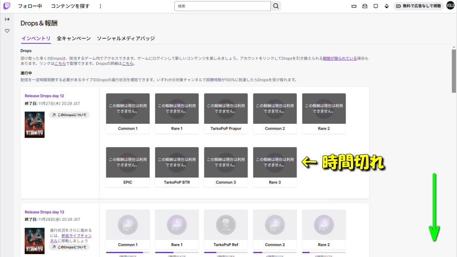Open the 期間が限られている link
This screenshot has height=257, width=457.
pos(340,58)
